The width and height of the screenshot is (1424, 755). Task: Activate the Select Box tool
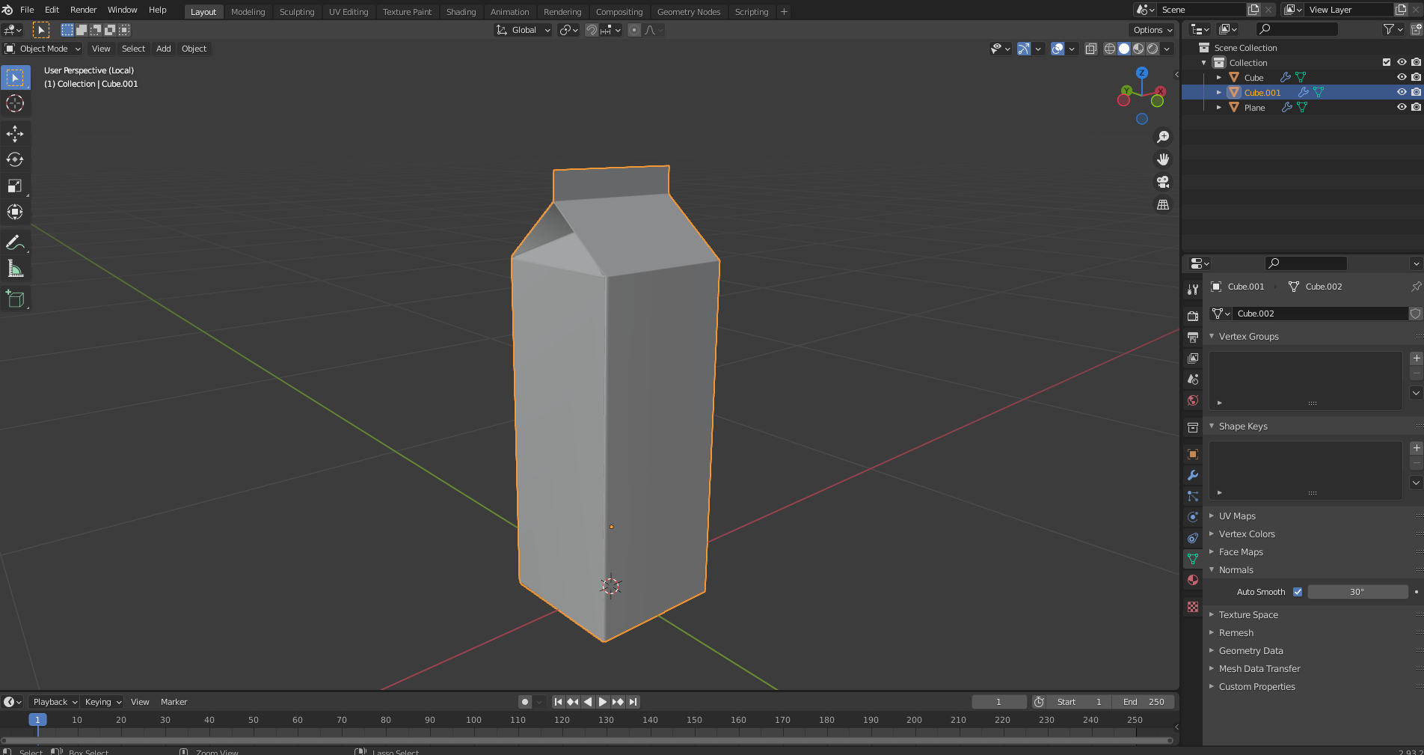(15, 77)
